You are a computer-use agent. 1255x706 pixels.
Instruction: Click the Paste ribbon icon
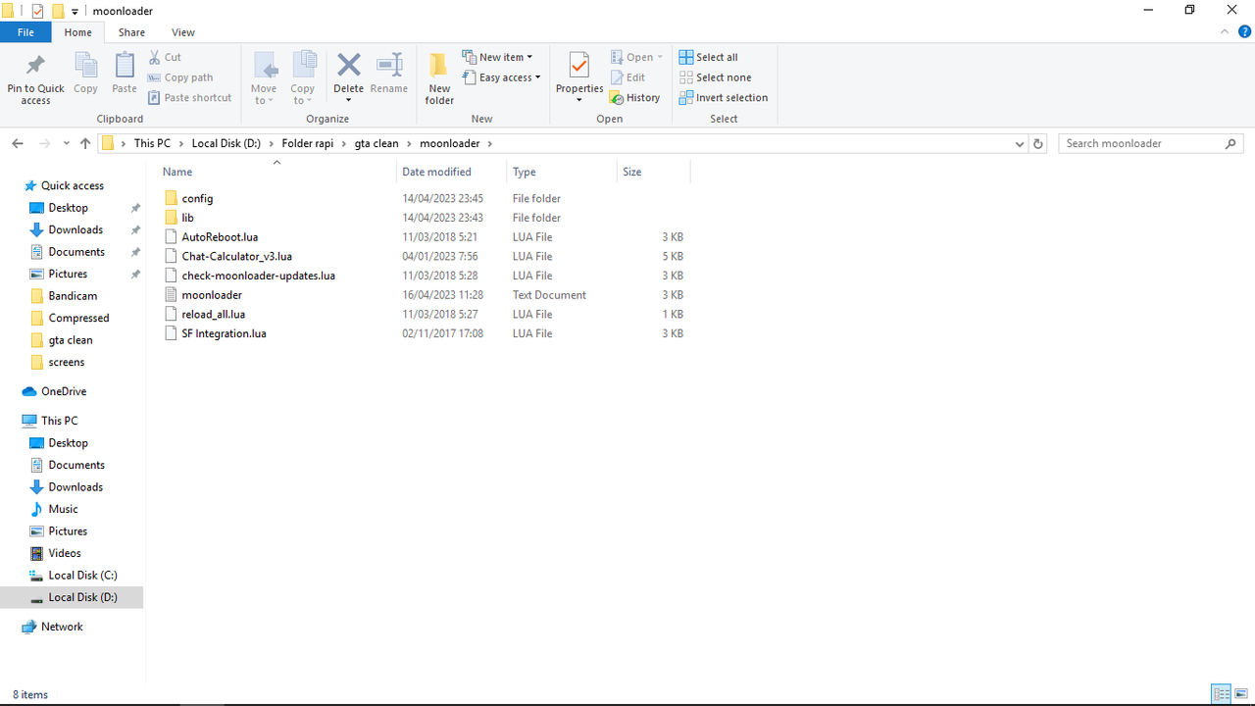pos(125,66)
